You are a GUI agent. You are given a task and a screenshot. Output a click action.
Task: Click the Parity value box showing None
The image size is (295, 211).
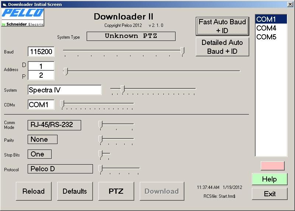pos(42,140)
